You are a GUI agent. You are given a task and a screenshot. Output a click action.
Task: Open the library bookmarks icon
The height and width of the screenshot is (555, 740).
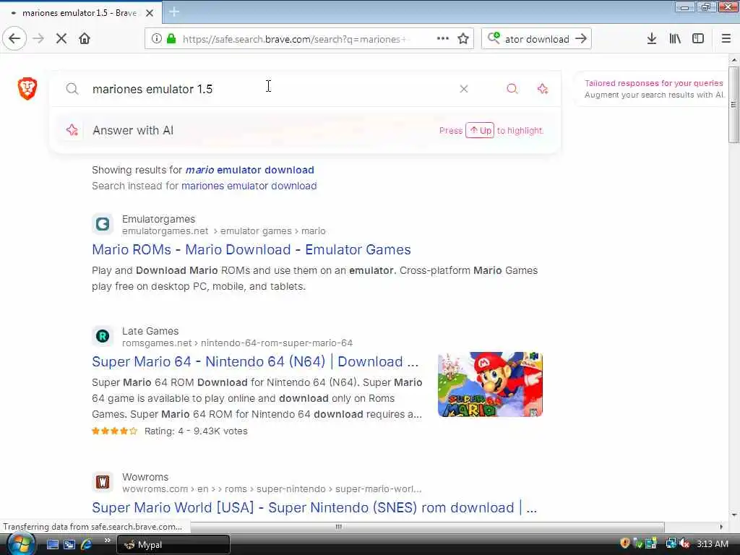point(675,39)
